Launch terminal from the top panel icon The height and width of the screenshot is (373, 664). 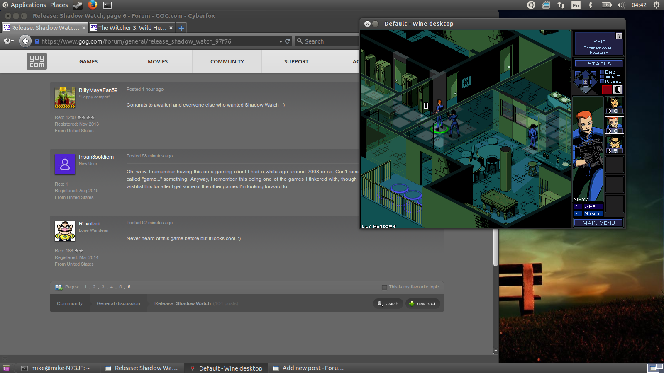[107, 5]
